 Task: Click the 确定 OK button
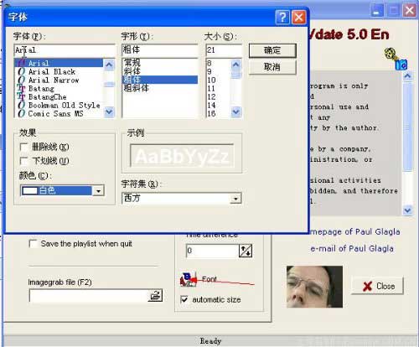272,50
